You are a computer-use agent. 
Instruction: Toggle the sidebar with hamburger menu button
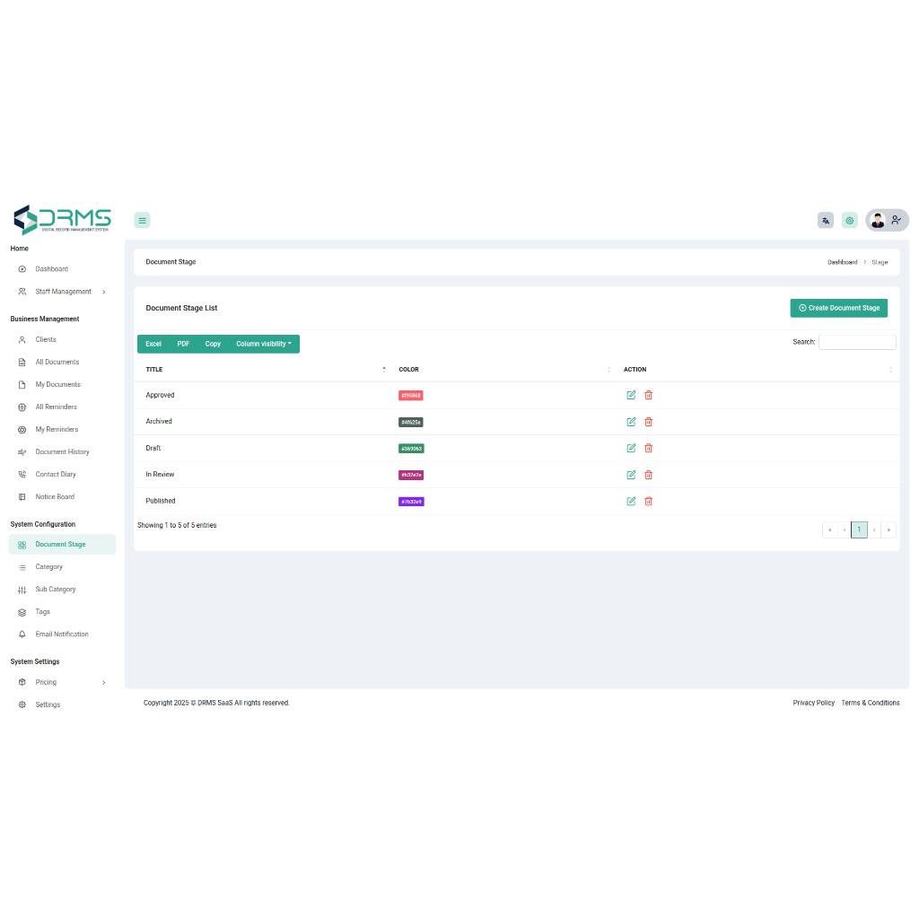142,220
